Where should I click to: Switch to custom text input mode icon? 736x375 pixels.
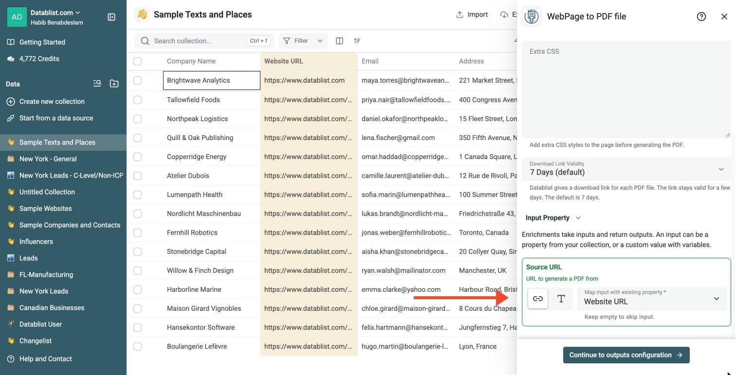561,299
